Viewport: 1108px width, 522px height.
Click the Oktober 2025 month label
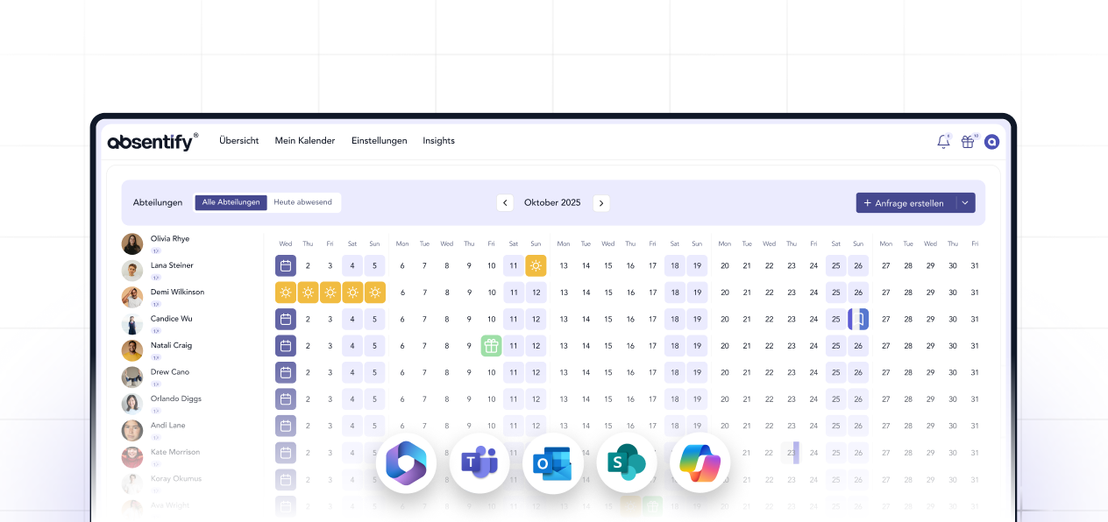(x=552, y=203)
